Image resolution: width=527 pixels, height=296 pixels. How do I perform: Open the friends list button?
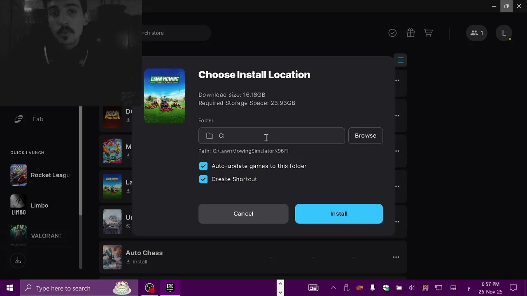point(477,33)
